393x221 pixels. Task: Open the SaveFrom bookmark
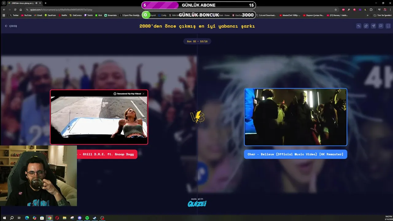pos(50,15)
